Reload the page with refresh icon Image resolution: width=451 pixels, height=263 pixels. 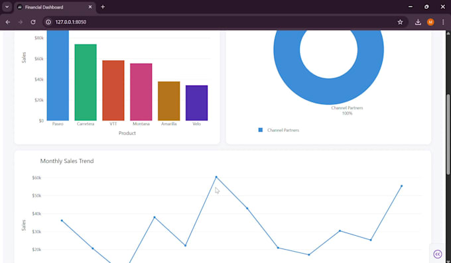point(33,22)
